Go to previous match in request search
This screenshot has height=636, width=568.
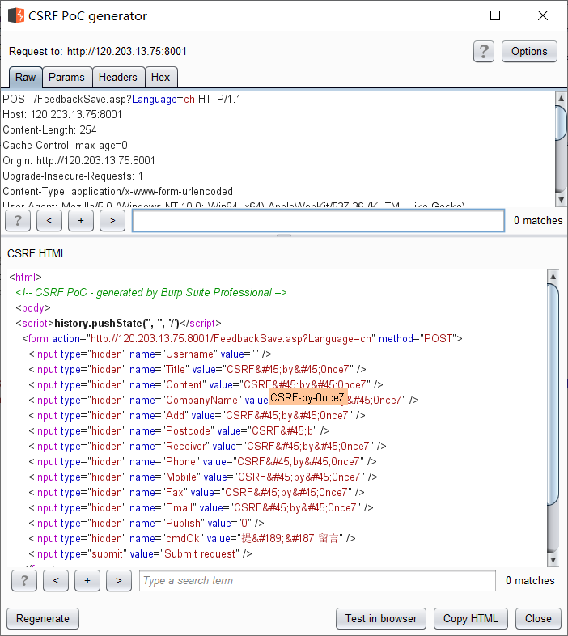point(49,221)
